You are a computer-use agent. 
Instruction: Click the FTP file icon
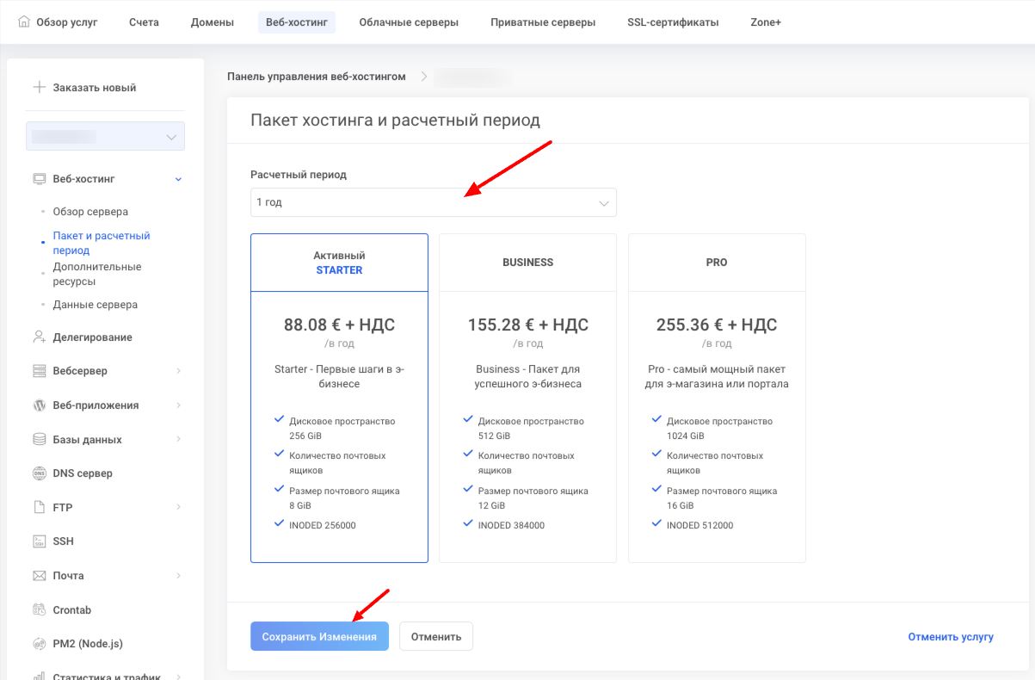click(x=39, y=507)
